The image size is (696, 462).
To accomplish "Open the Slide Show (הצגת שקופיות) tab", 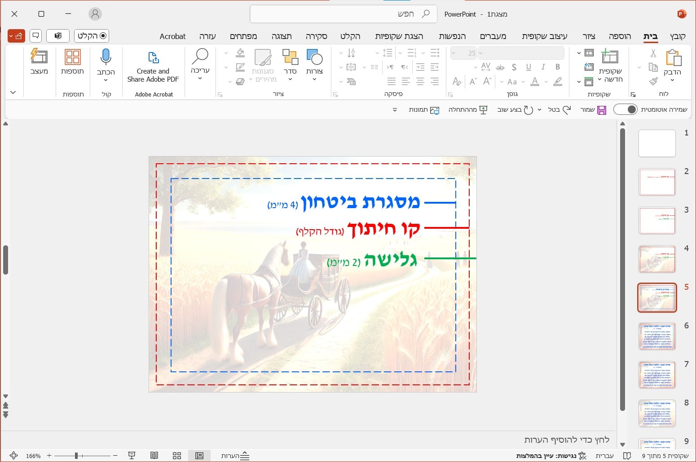I will pyautogui.click(x=399, y=36).
